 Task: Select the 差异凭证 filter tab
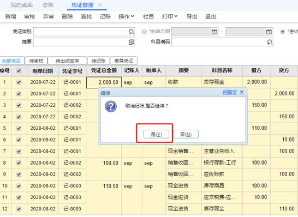click(124, 61)
